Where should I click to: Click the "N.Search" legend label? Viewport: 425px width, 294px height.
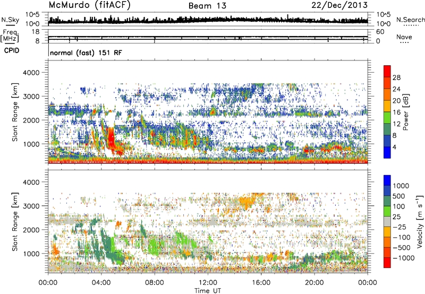pos(410,20)
